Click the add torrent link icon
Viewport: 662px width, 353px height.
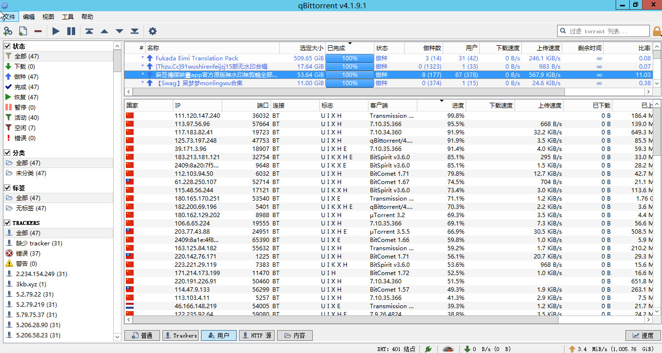pyautogui.click(x=8, y=31)
